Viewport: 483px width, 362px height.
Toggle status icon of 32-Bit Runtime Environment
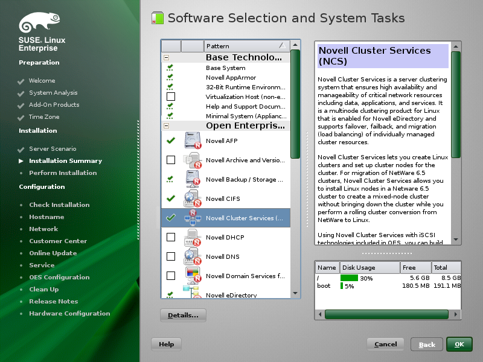(170, 87)
